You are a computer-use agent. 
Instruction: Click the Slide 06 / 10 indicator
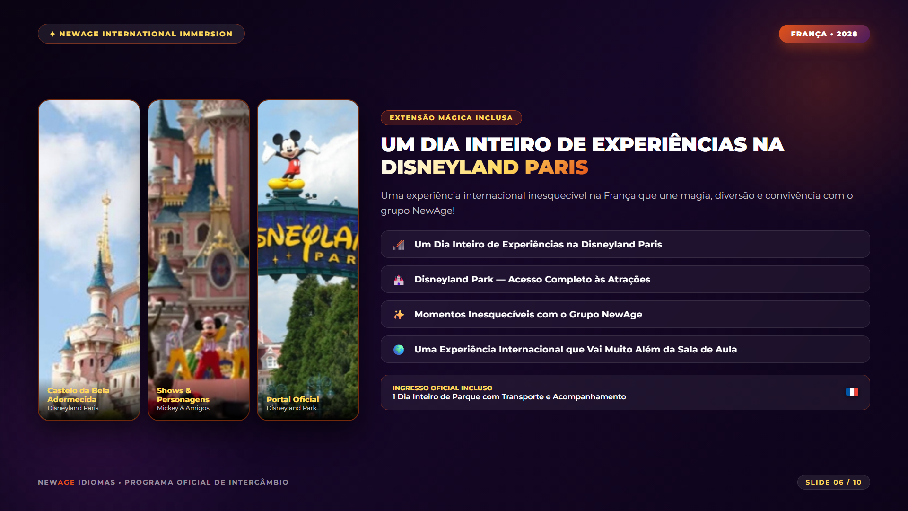[833, 482]
